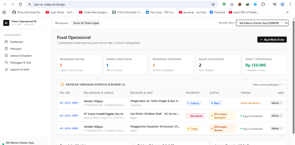
Task: Click the Belum ditugaskan technician text
Action: 250,103
